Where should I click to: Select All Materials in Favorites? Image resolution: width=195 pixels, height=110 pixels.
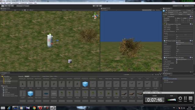[8, 78]
